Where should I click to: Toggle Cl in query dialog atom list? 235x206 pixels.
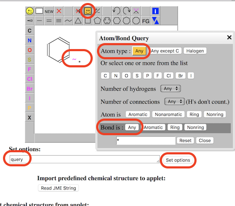(x=169, y=75)
